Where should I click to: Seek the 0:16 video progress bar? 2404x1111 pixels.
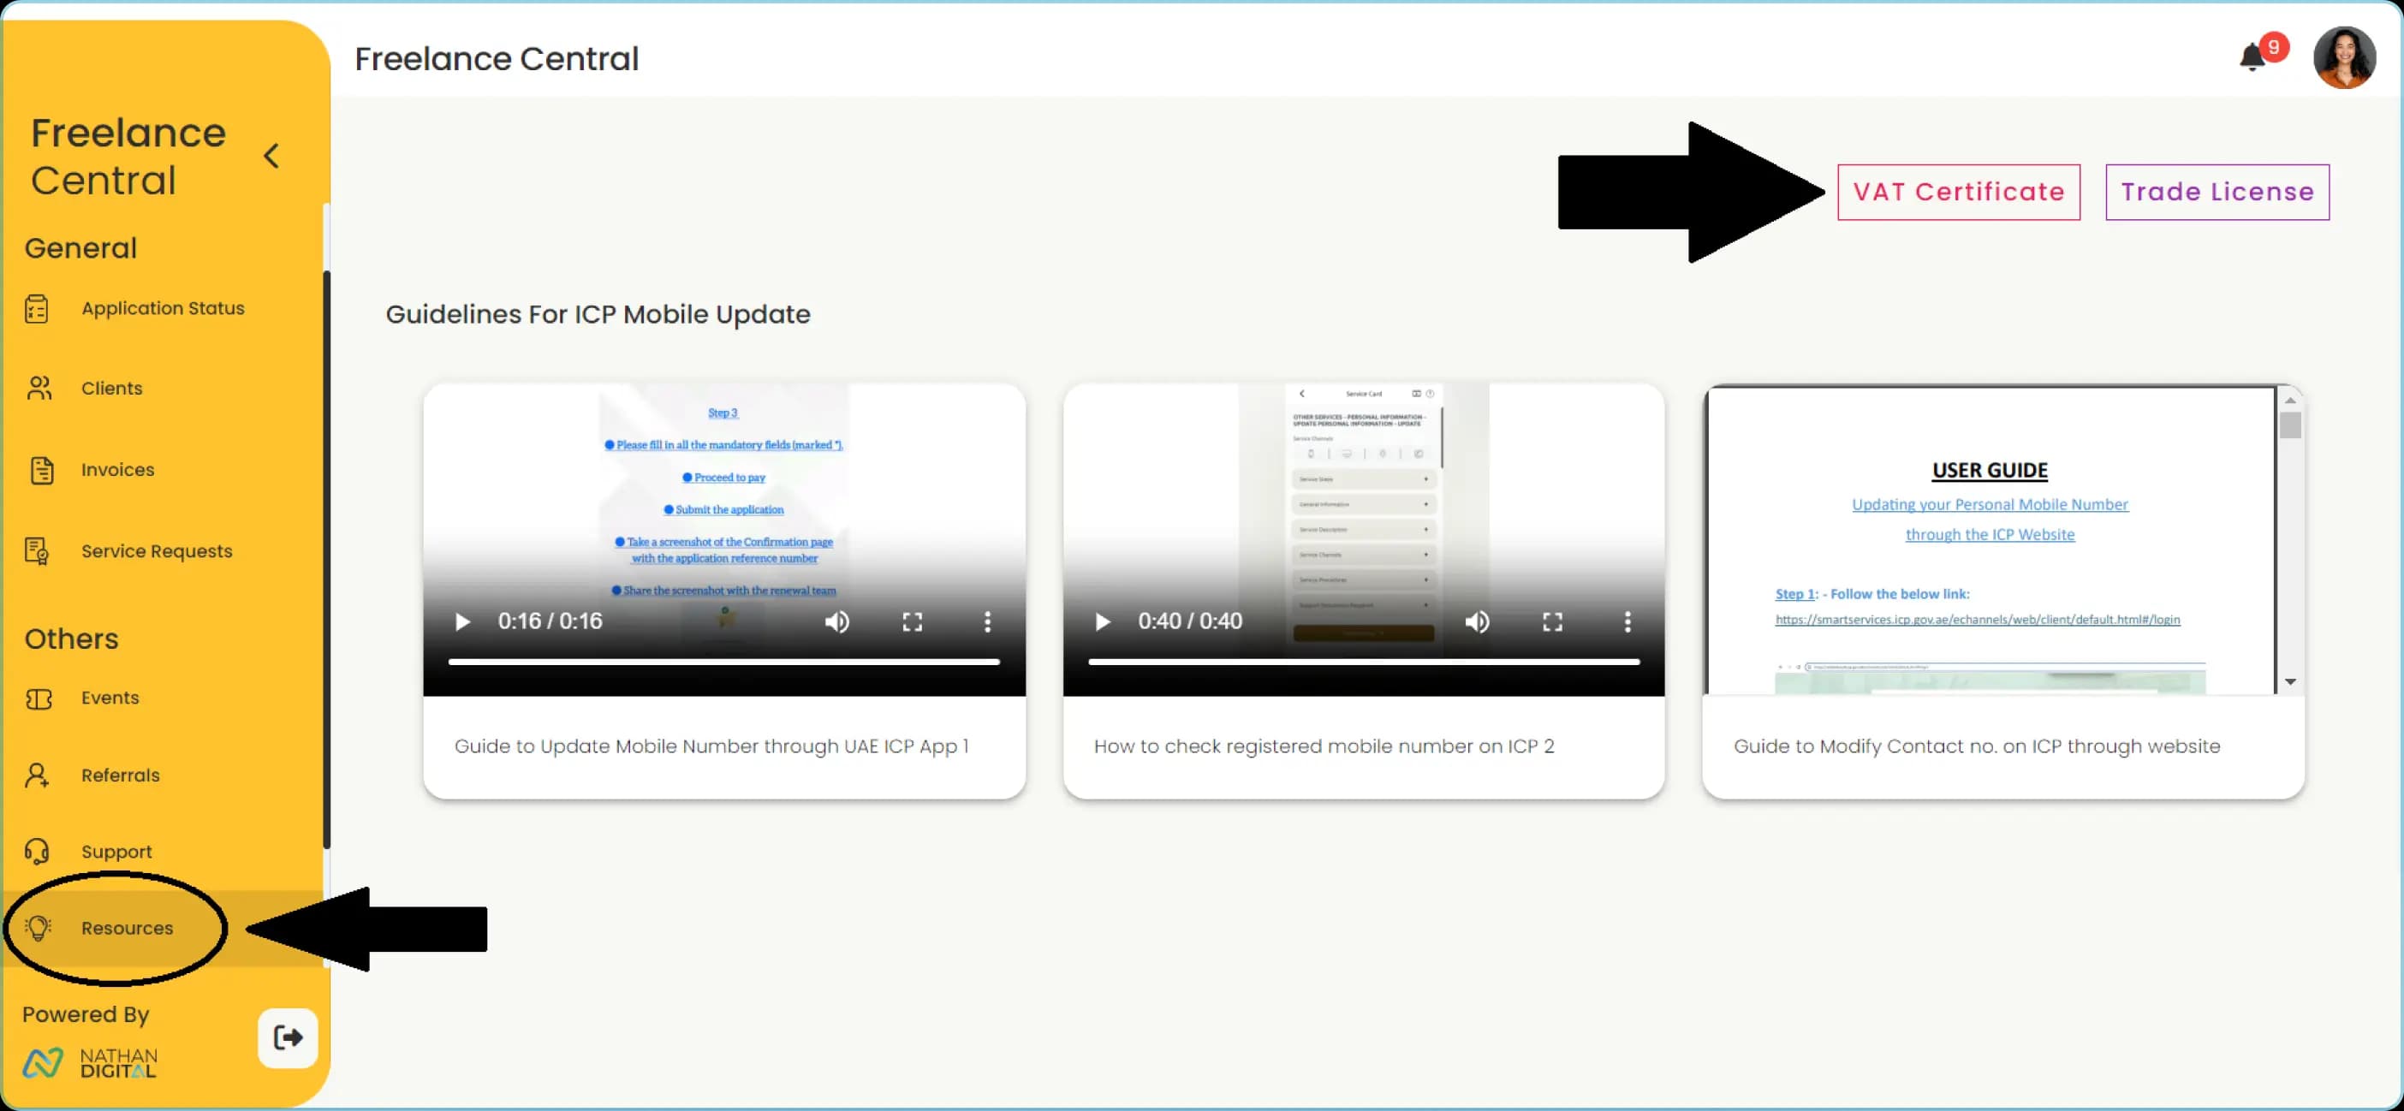pos(724,662)
